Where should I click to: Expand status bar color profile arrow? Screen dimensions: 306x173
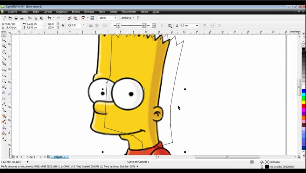[x=137, y=166]
